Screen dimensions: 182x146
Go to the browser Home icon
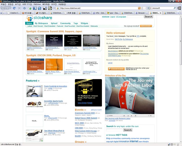click(x=24, y=8)
